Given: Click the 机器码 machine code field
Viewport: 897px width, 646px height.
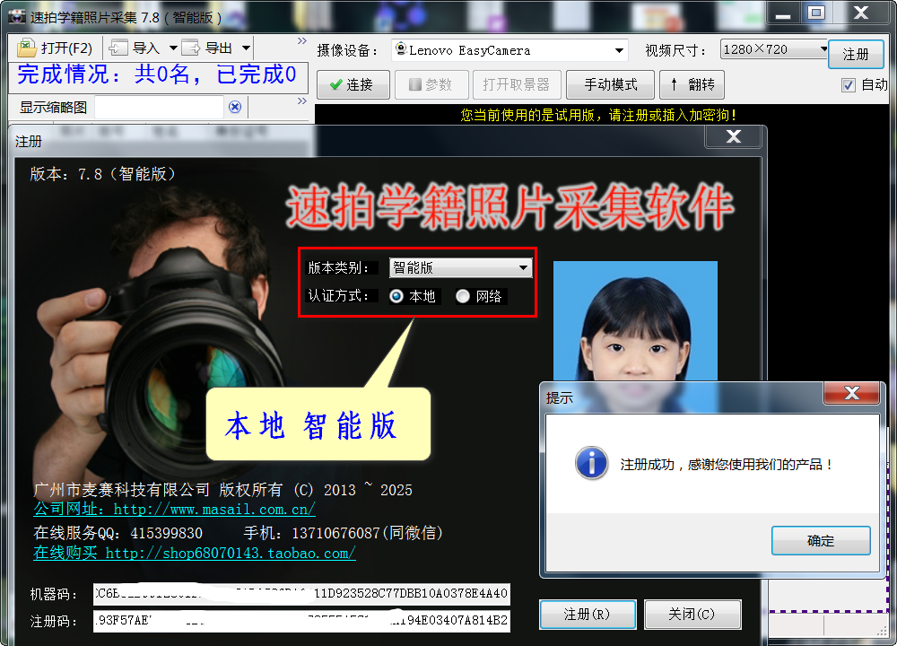Looking at the screenshot, I should 301,594.
